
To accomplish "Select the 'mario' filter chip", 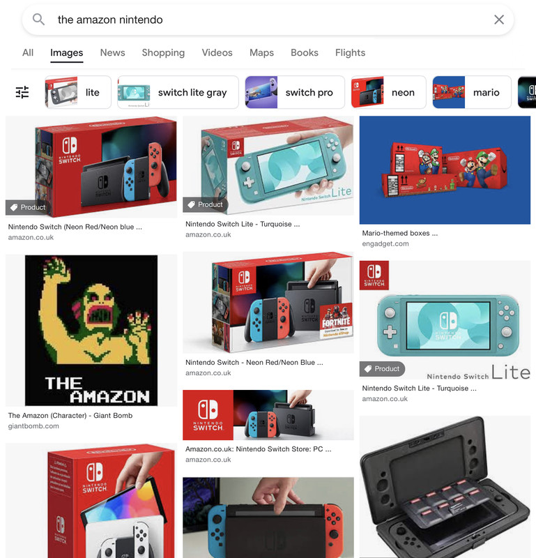I will [472, 92].
